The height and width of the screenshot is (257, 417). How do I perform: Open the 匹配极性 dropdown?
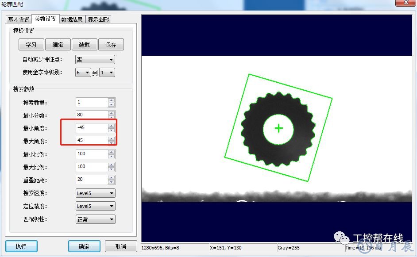point(95,219)
